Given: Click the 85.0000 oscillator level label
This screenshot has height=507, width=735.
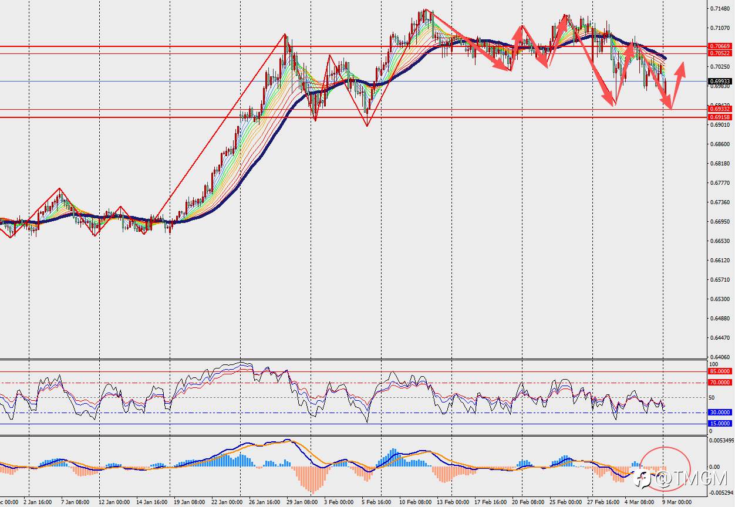Looking at the screenshot, I should [719, 371].
